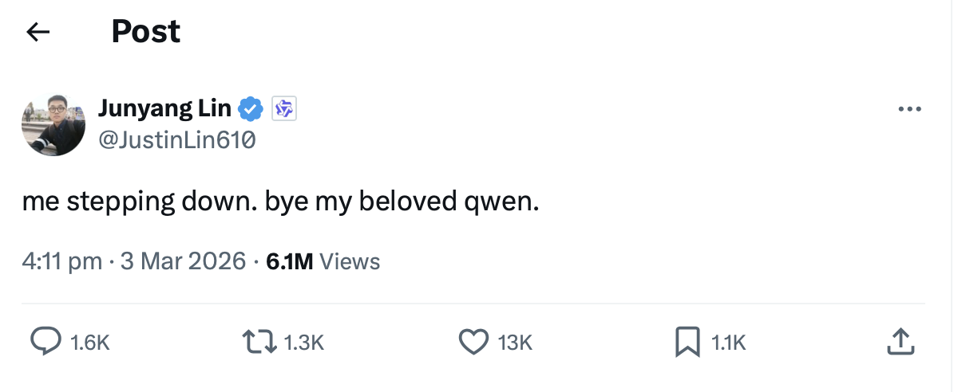Open the three-dot more options menu

click(909, 109)
